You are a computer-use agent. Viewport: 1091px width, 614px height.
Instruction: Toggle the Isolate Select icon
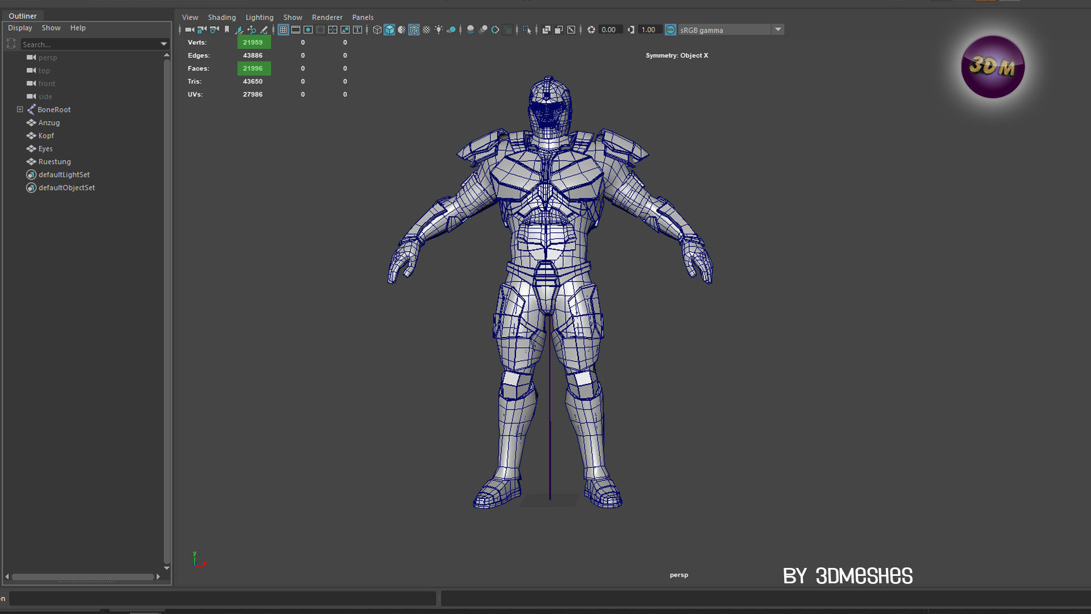pos(527,30)
